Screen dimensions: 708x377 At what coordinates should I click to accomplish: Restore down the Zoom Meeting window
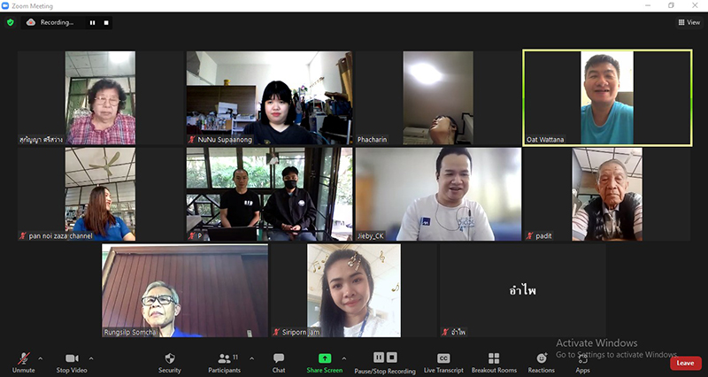point(671,5)
